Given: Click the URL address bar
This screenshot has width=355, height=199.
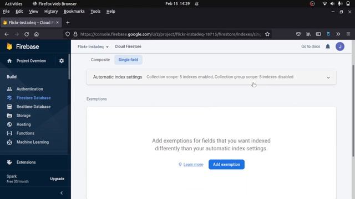Looking at the screenshot, I should click(x=171, y=34).
